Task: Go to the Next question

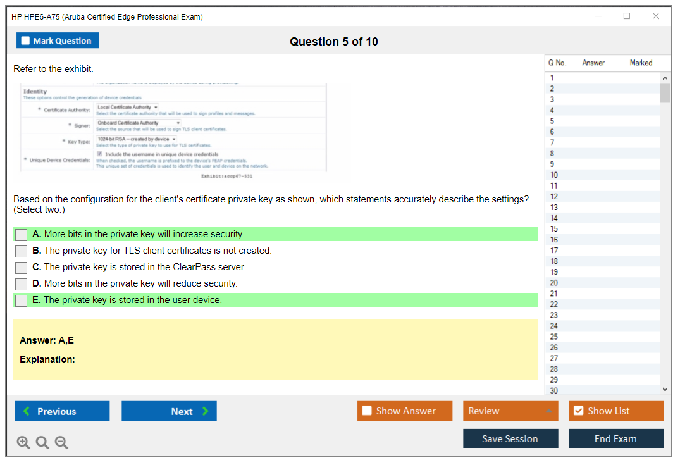Action: tap(169, 411)
